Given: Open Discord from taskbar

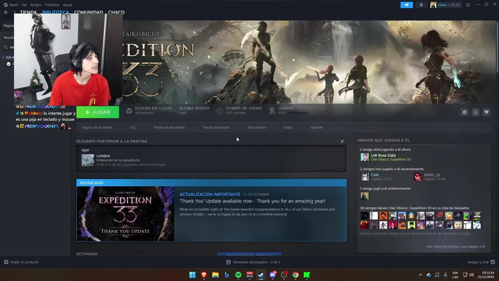Looking at the screenshot, I should [x=273, y=275].
